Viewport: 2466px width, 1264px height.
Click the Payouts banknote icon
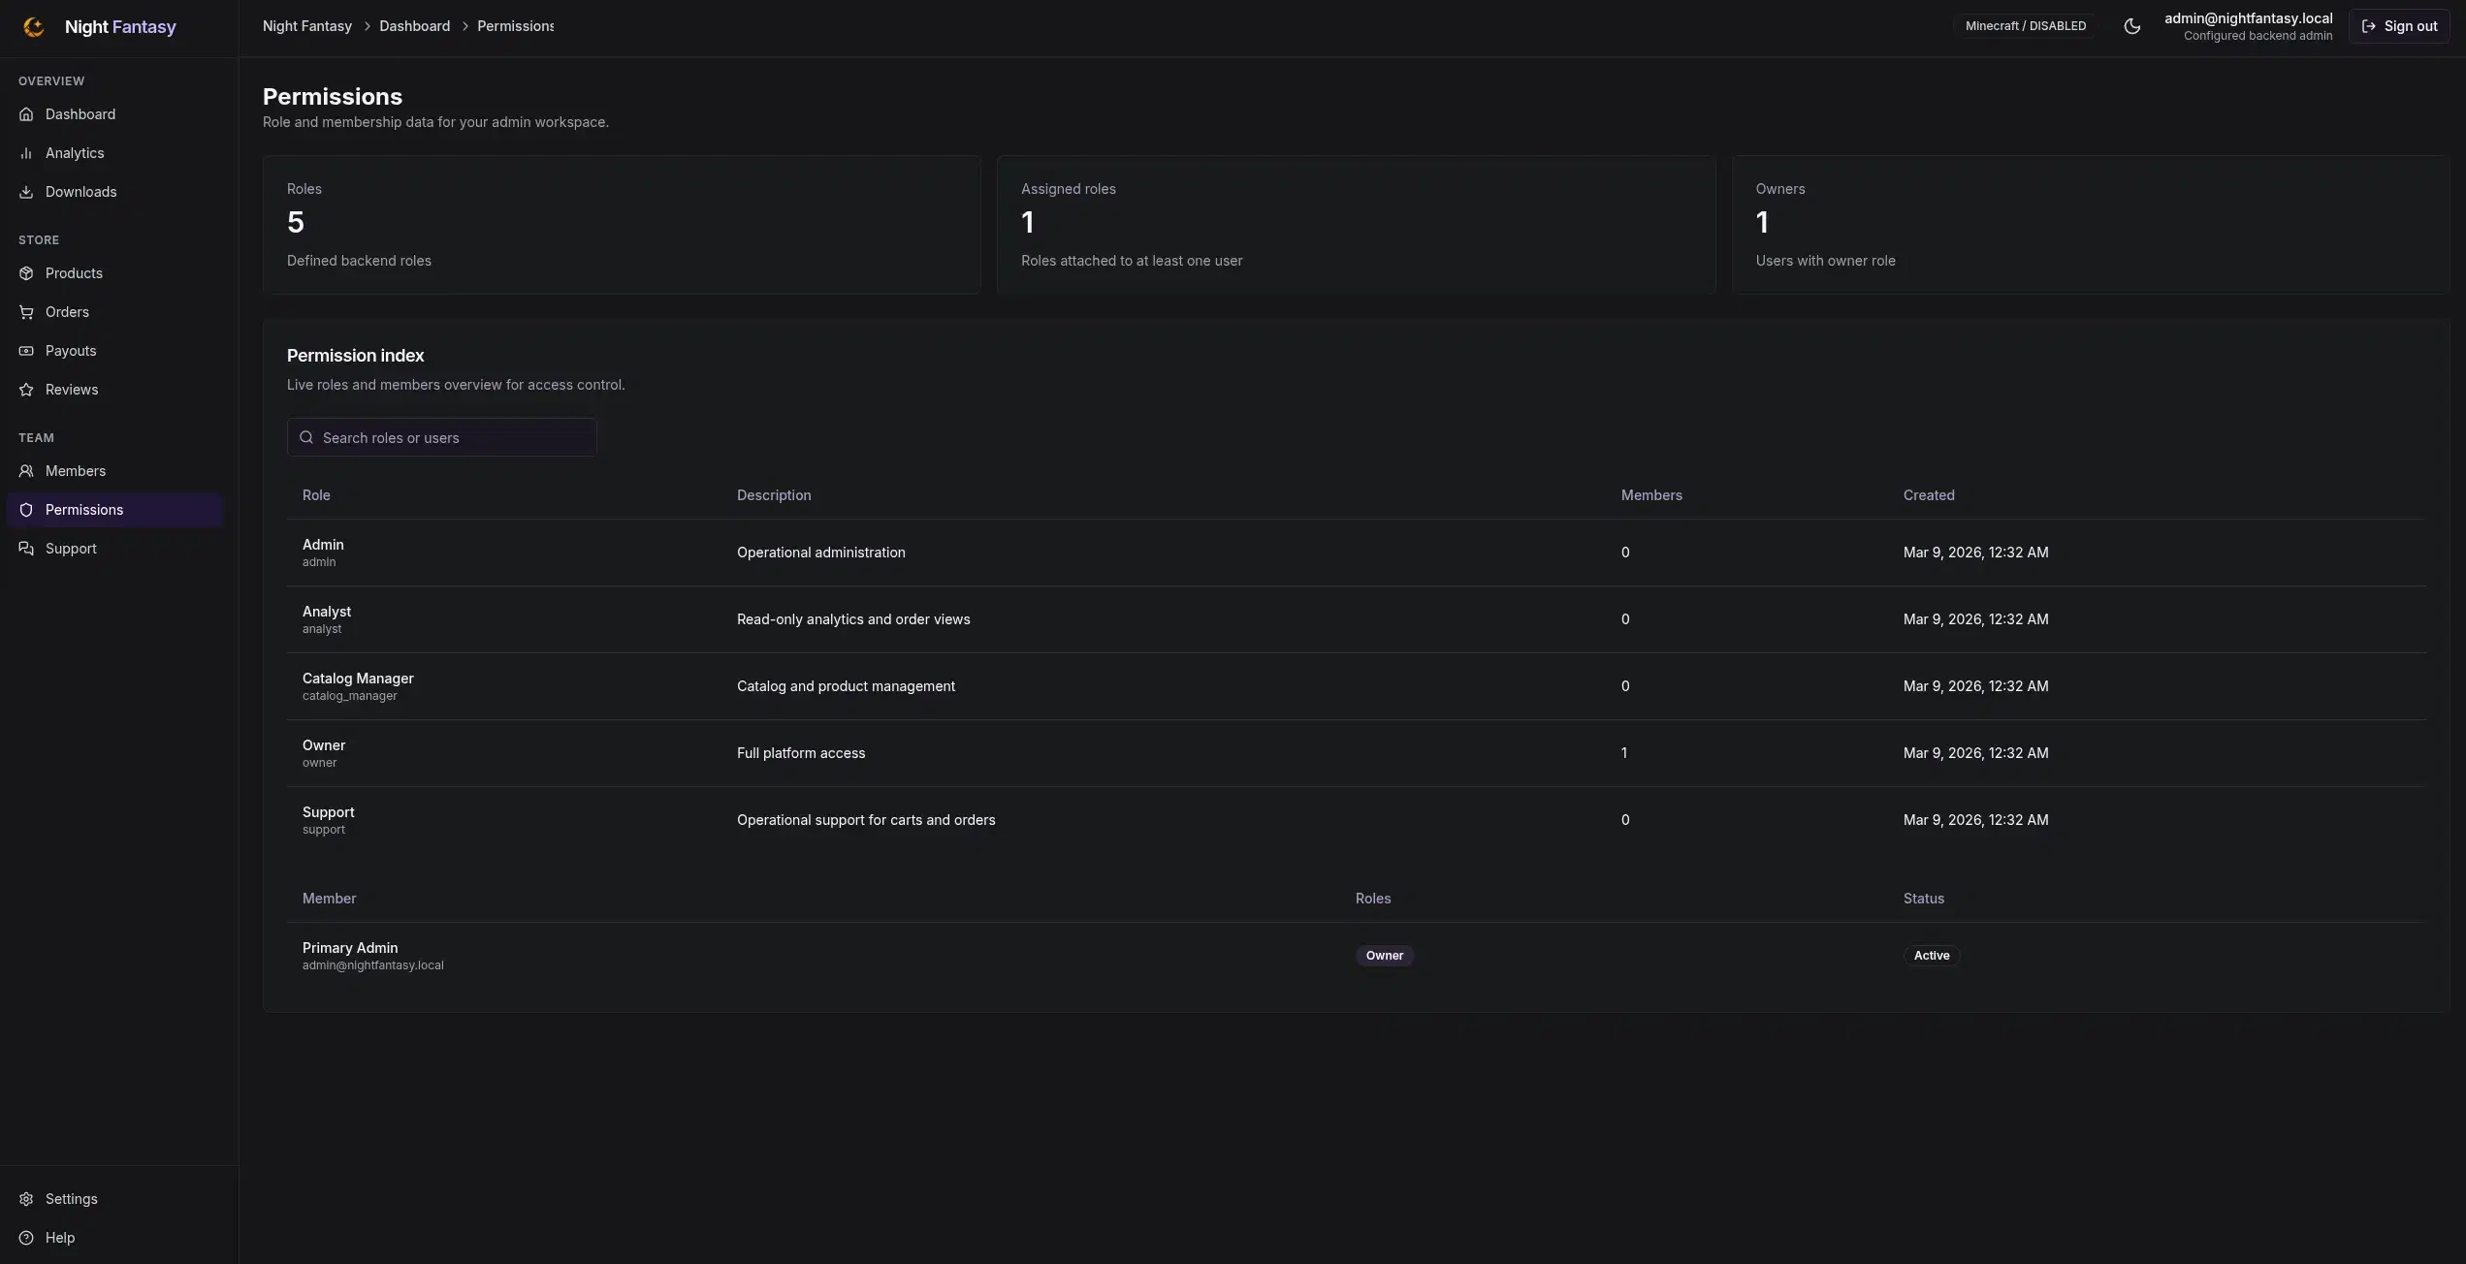[26, 351]
